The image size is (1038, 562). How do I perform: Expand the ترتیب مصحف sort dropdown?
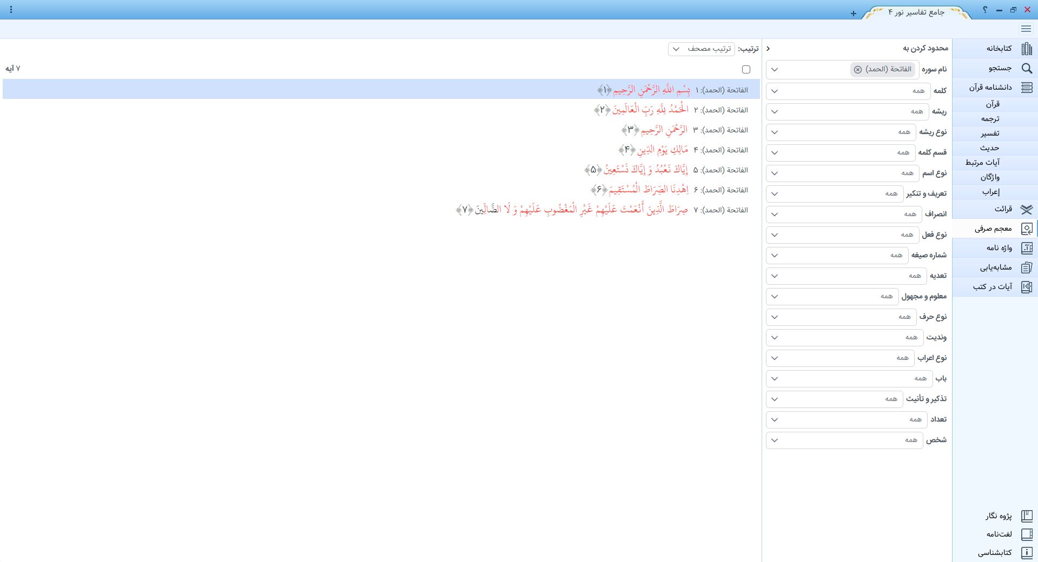[x=701, y=49]
